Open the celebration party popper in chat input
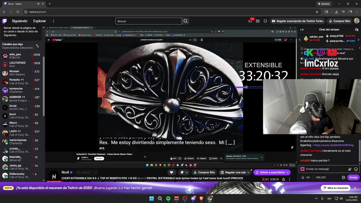 (x=350, y=169)
